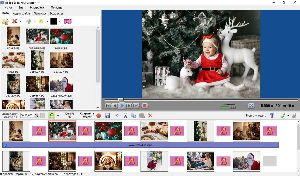The width and height of the screenshot is (300, 176).
Task: Click the red X delete icon in timeline toolbar
Action: pyautogui.click(x=150, y=116)
